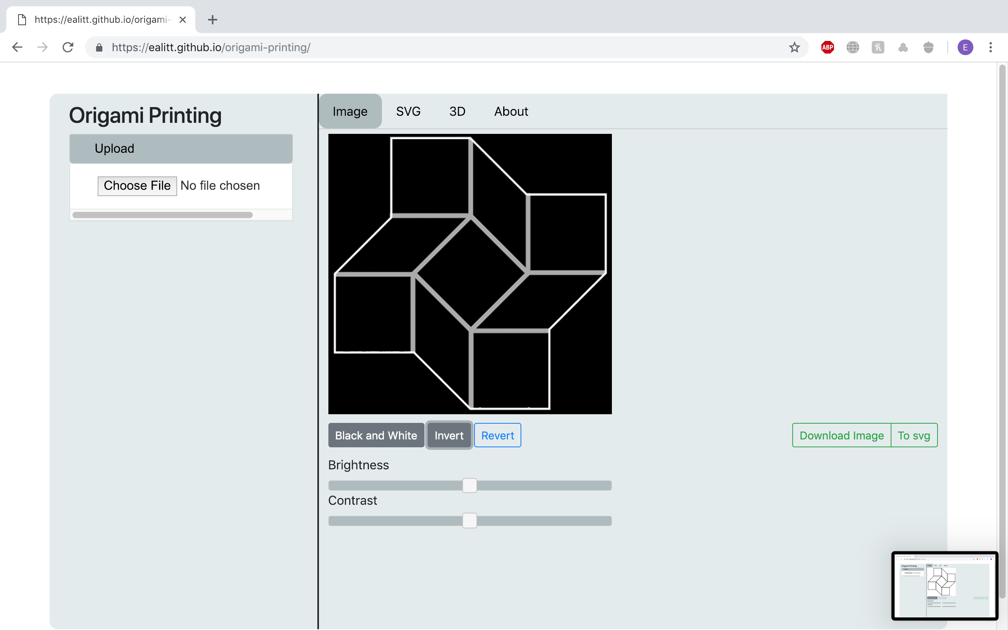Open the 3D tab
The image size is (1008, 630).
(457, 111)
